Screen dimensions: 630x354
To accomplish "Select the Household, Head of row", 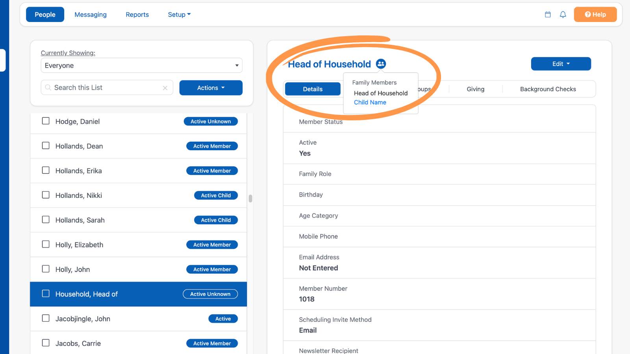I will (139, 294).
